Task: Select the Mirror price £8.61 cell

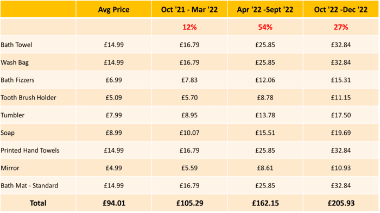Action: pyautogui.click(x=265, y=168)
